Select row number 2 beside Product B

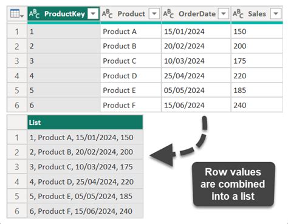click(x=17, y=46)
